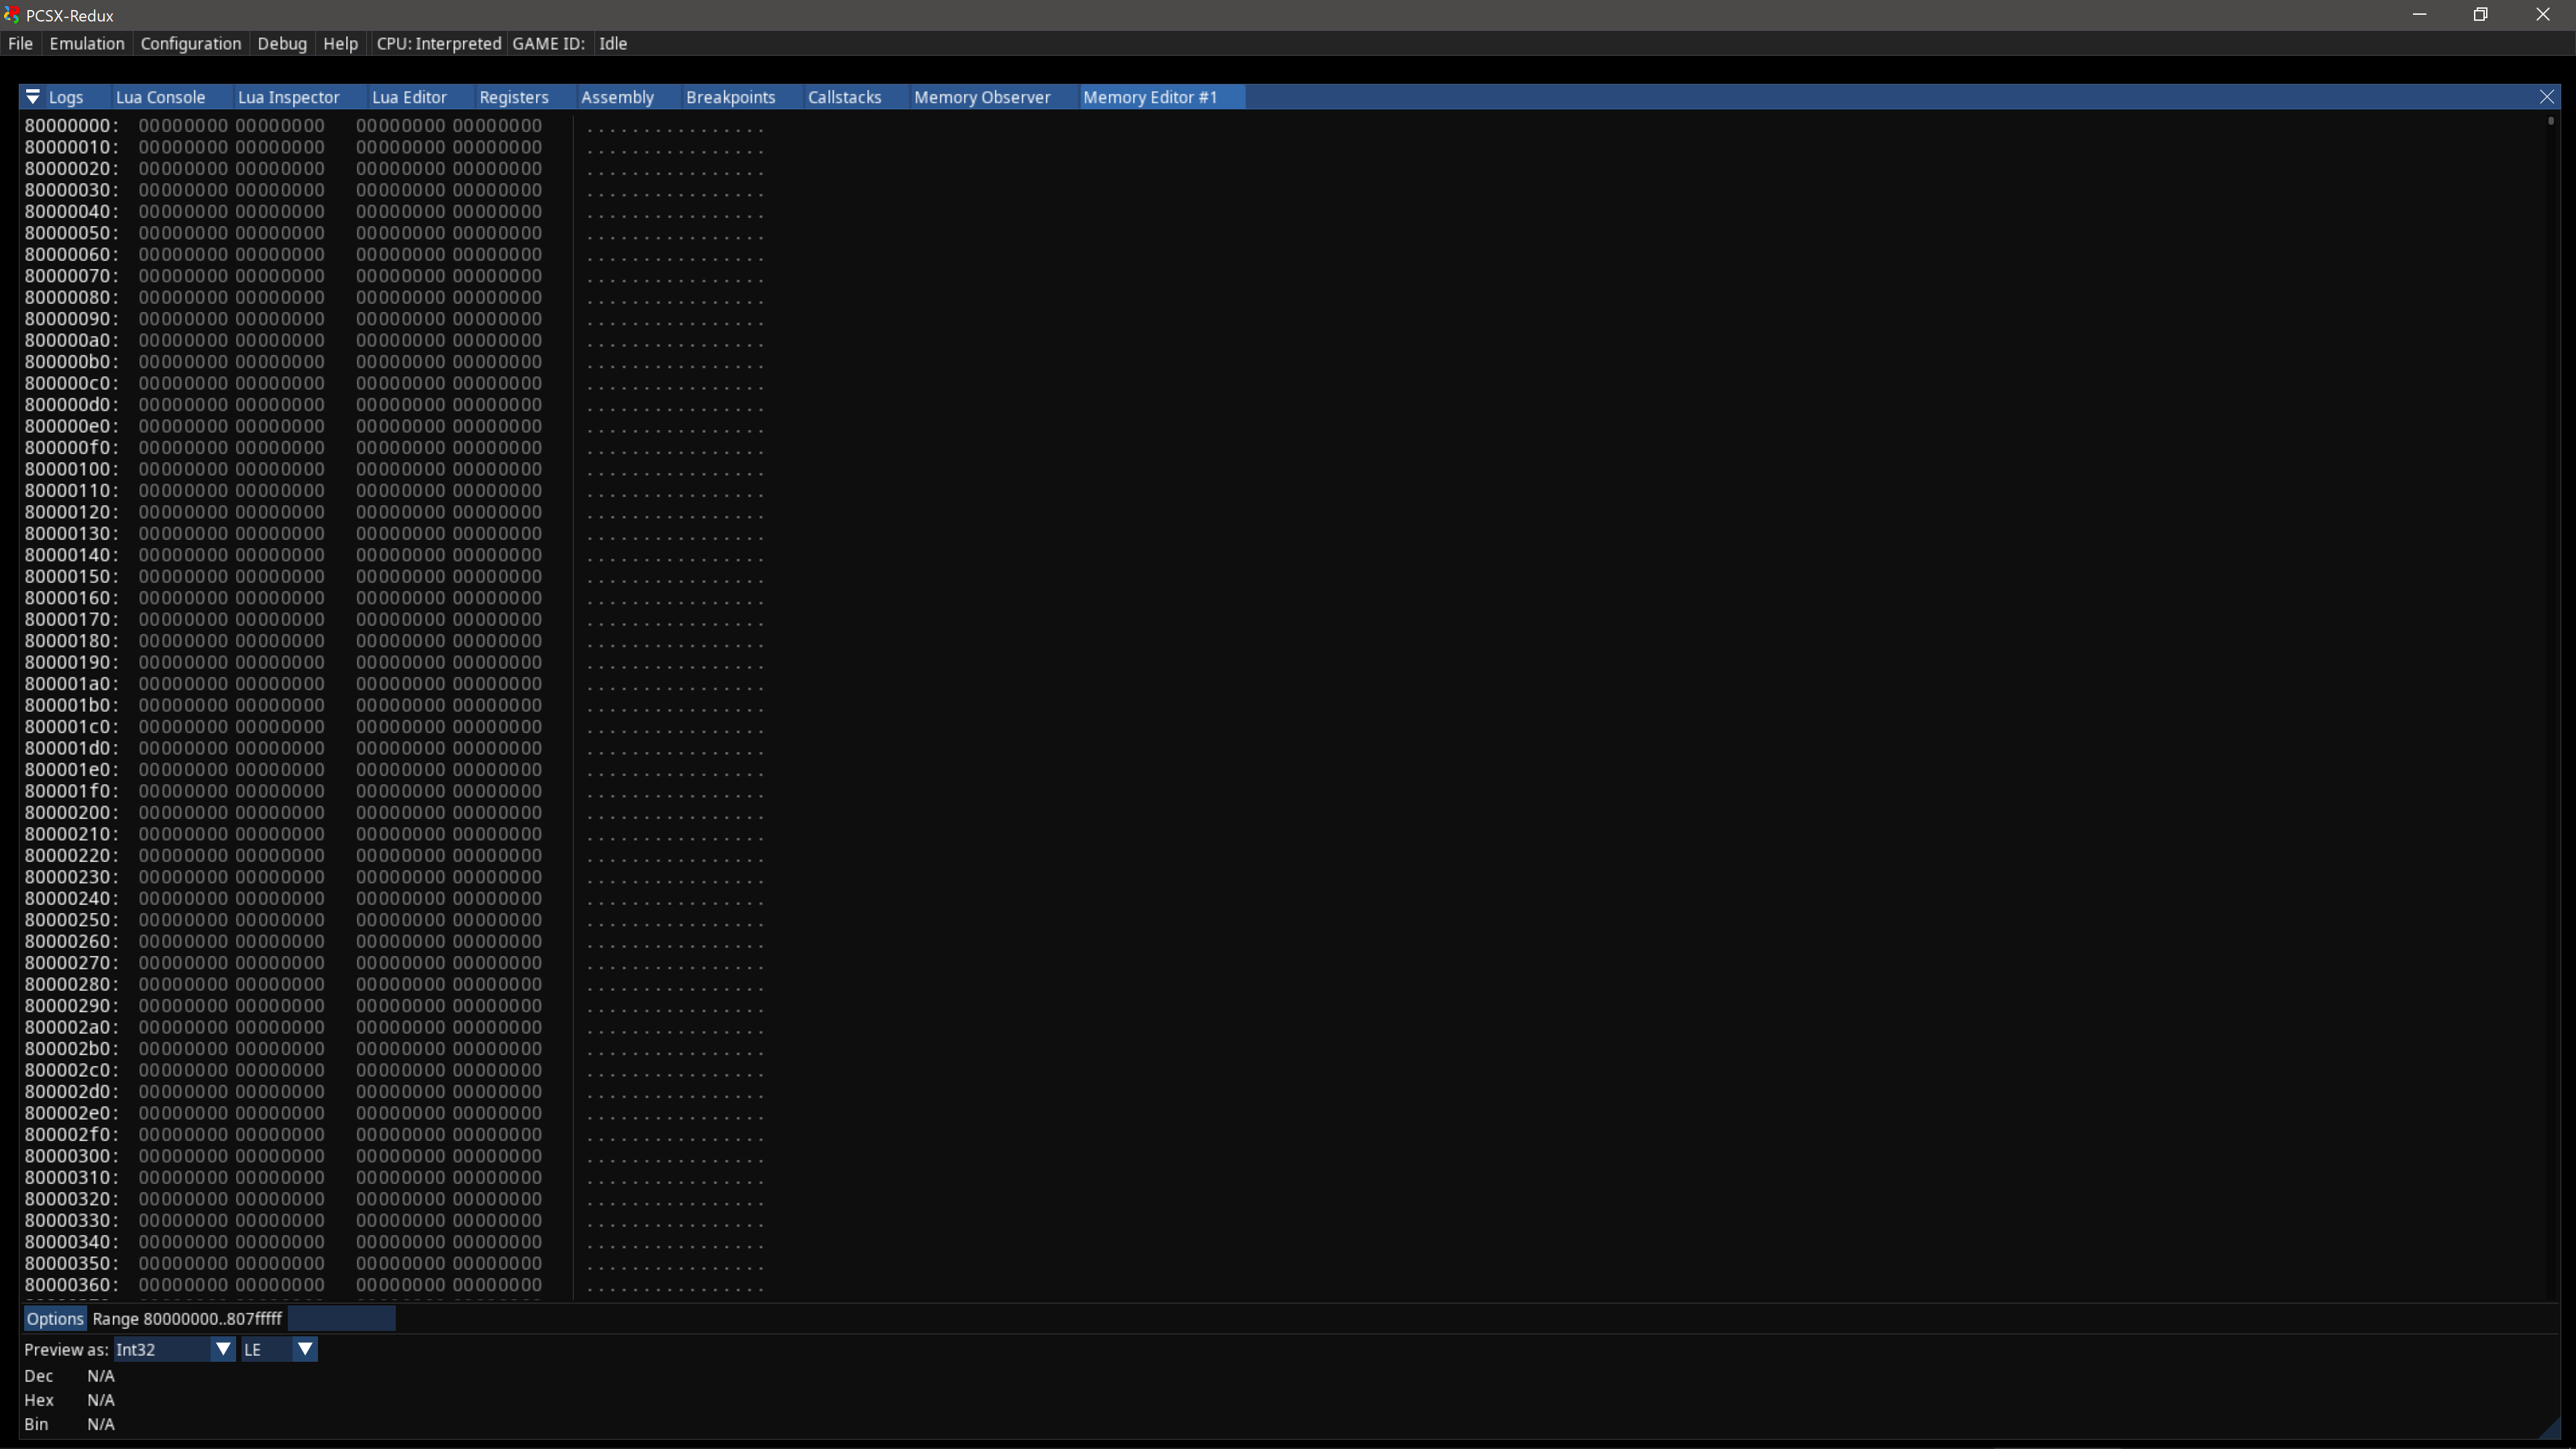Click the memory view scrollbar on the right

click(2551, 122)
